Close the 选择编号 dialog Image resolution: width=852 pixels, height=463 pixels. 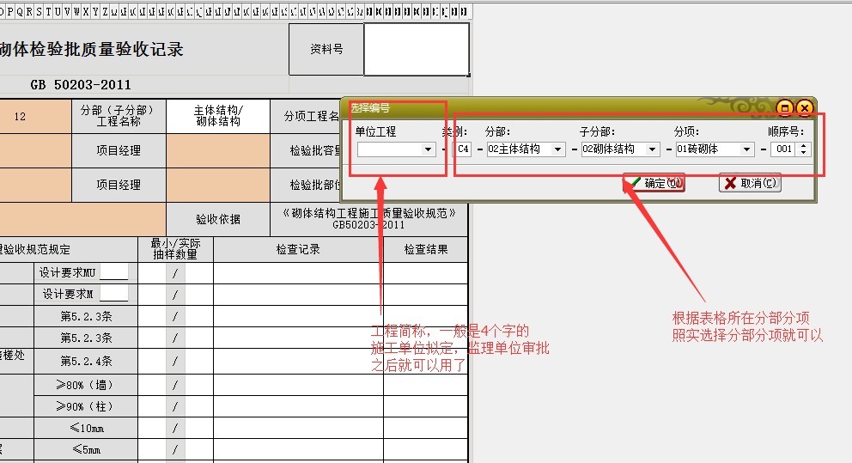pos(804,108)
